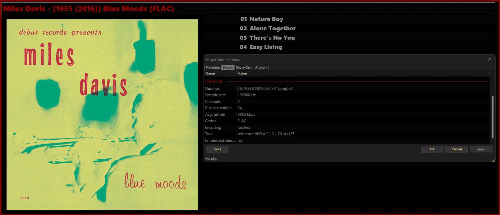
Task: Click the Tools button
Action: point(217,149)
